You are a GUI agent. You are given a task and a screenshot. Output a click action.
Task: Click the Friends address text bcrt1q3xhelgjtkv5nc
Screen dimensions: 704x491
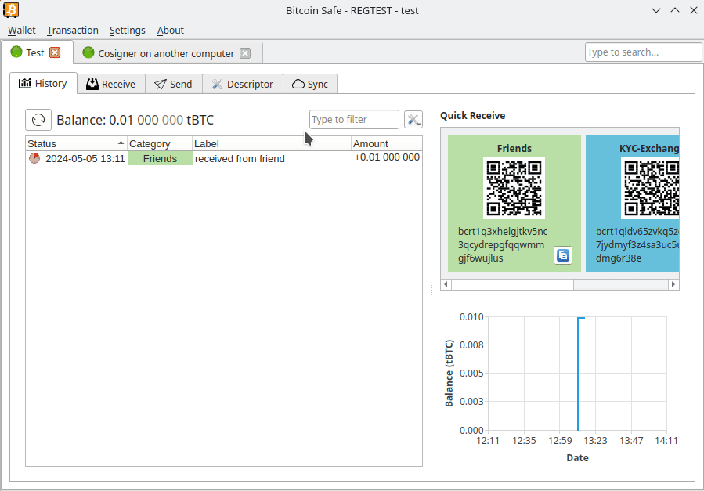click(x=503, y=232)
